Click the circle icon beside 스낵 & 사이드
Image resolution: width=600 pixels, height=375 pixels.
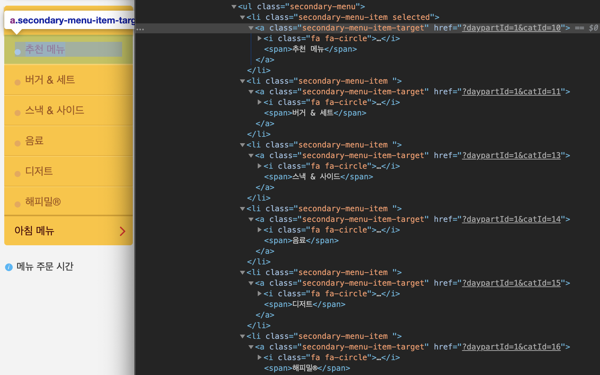tap(18, 113)
